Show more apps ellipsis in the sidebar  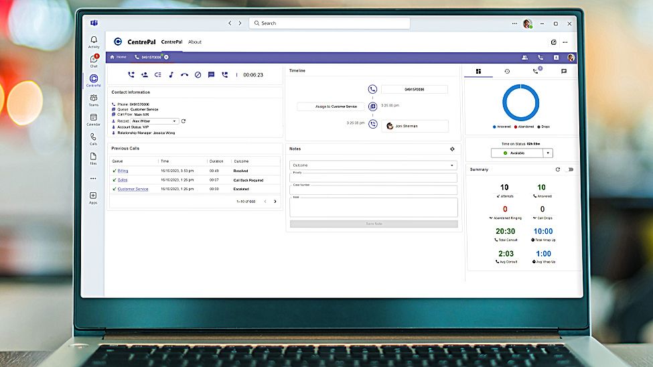(93, 178)
